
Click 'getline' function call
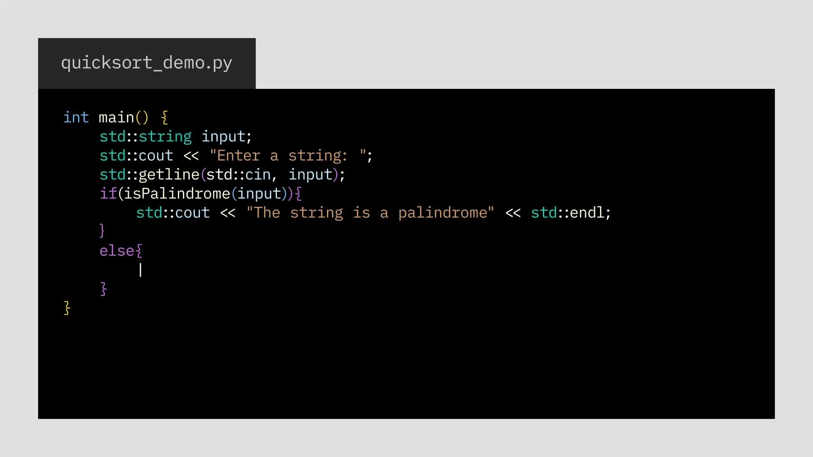(169, 174)
